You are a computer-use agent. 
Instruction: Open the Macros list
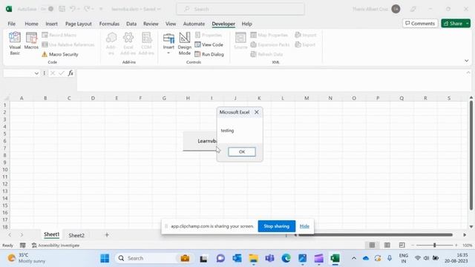[31, 41]
